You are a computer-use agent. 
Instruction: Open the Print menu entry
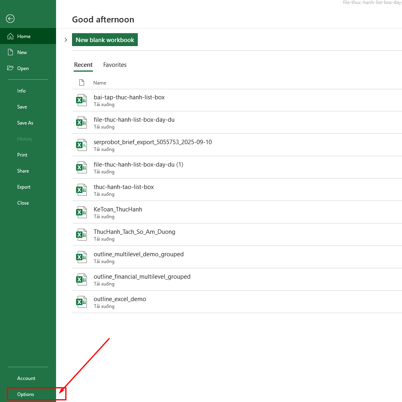point(22,155)
